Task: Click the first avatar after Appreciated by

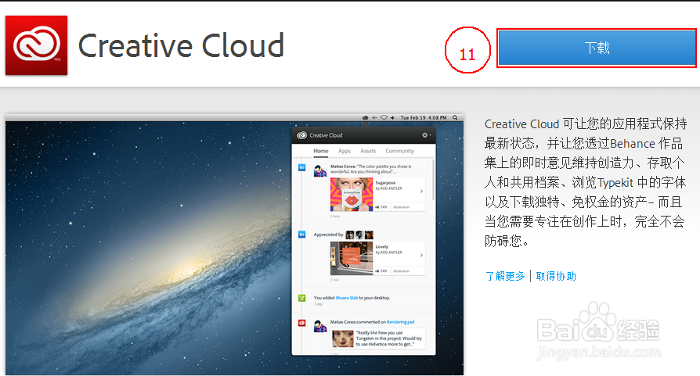Action: click(350, 235)
